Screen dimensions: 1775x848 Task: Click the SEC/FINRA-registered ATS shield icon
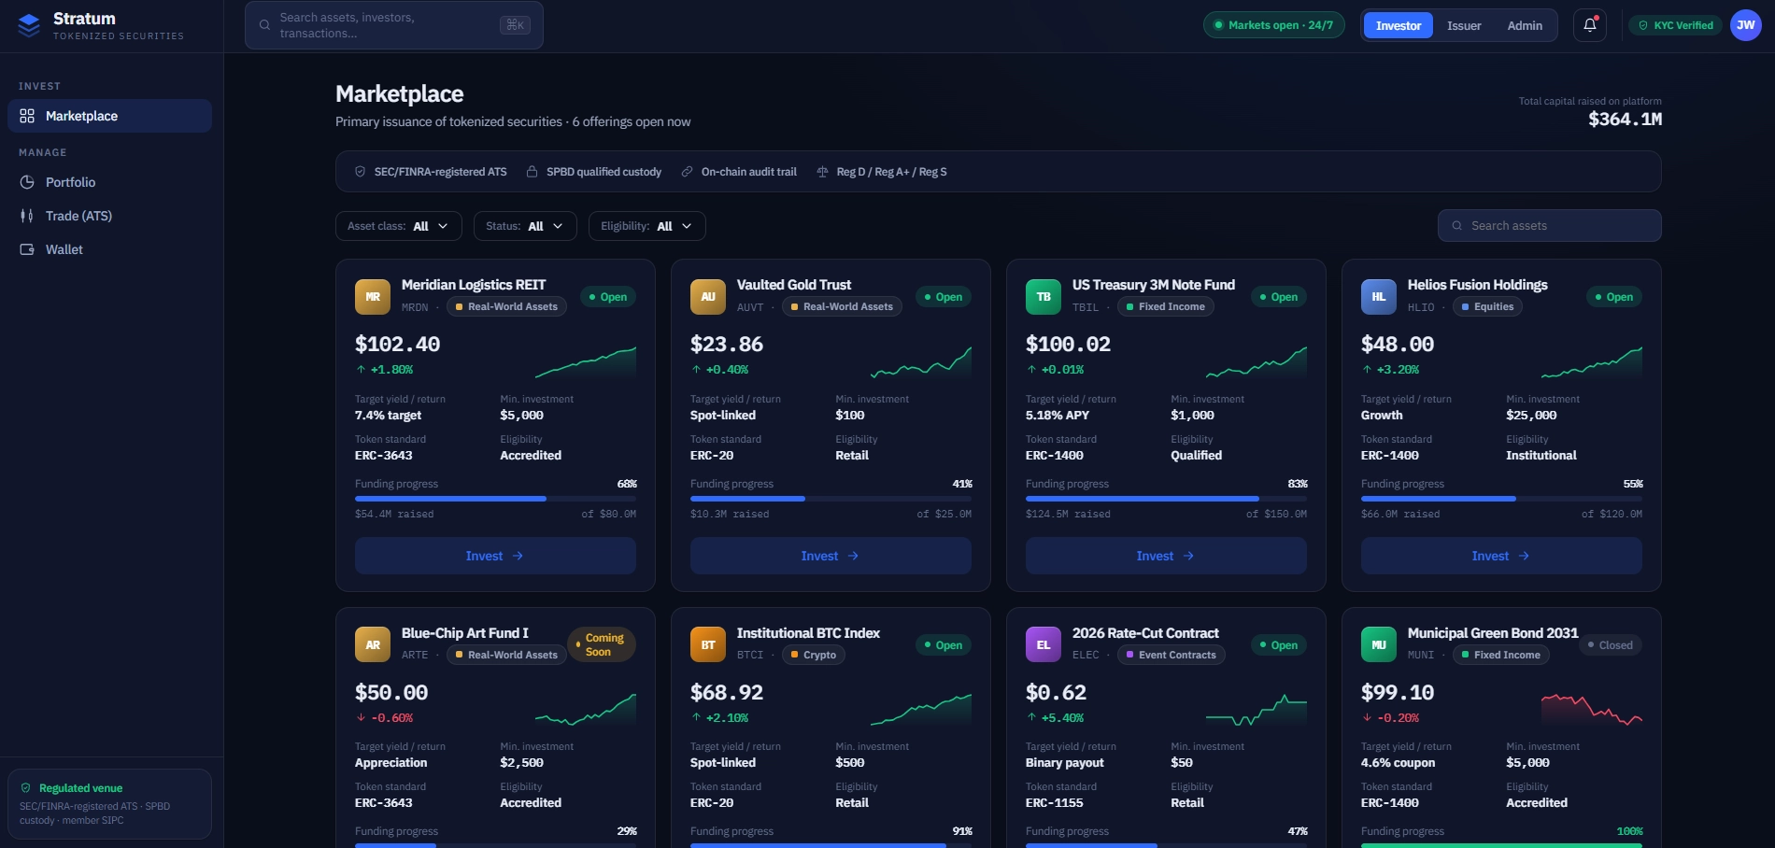pyautogui.click(x=360, y=172)
